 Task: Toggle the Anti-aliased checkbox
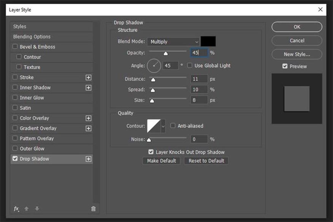[173, 126]
